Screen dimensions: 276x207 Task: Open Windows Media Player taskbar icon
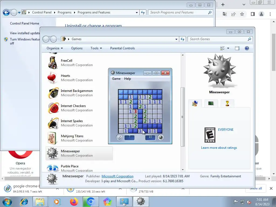click(57, 202)
